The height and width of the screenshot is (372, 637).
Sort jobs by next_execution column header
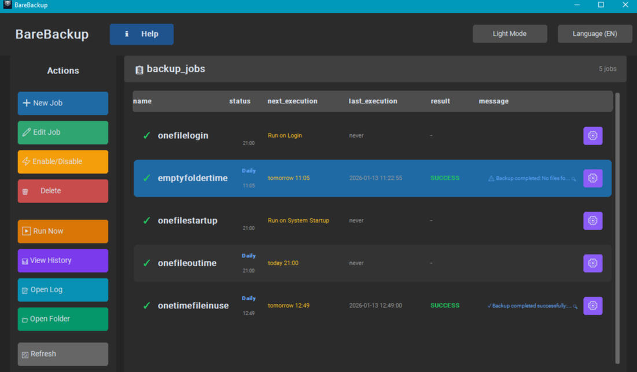click(292, 101)
